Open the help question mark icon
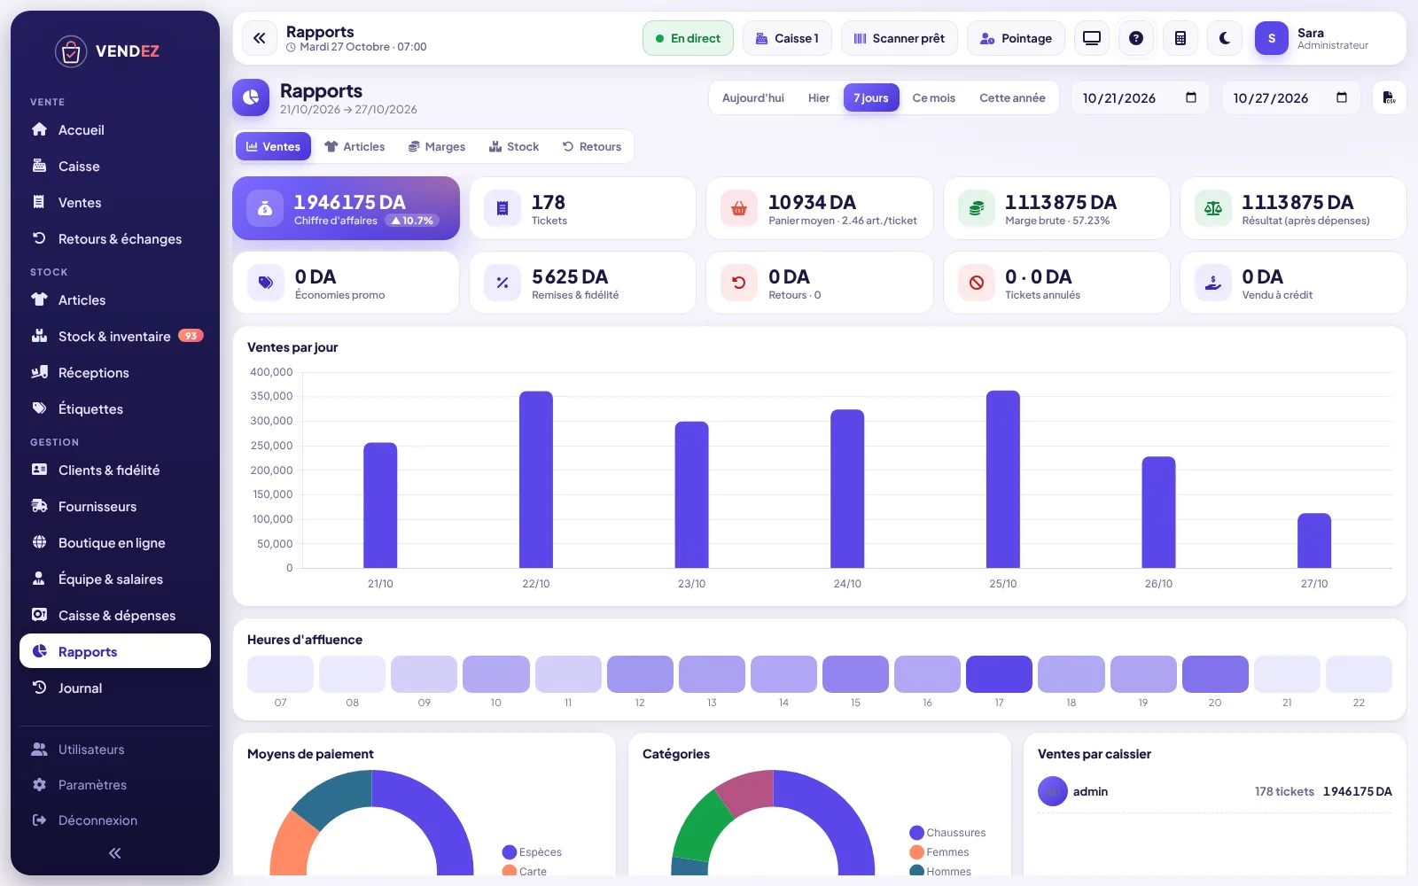1418x886 pixels. tap(1136, 38)
